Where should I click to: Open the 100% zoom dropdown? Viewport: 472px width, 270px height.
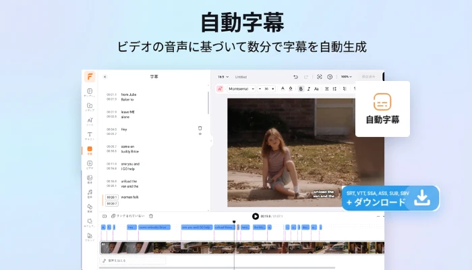pyautogui.click(x=346, y=77)
